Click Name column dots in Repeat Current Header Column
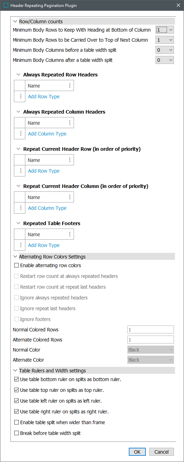Screen dimensions: 184x462 point(70,197)
